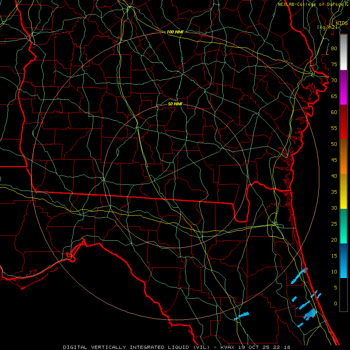Image resolution: width=350 pixels, height=350 pixels.
Task: Click the 70 value on the color scale
Action: pyautogui.click(x=334, y=80)
